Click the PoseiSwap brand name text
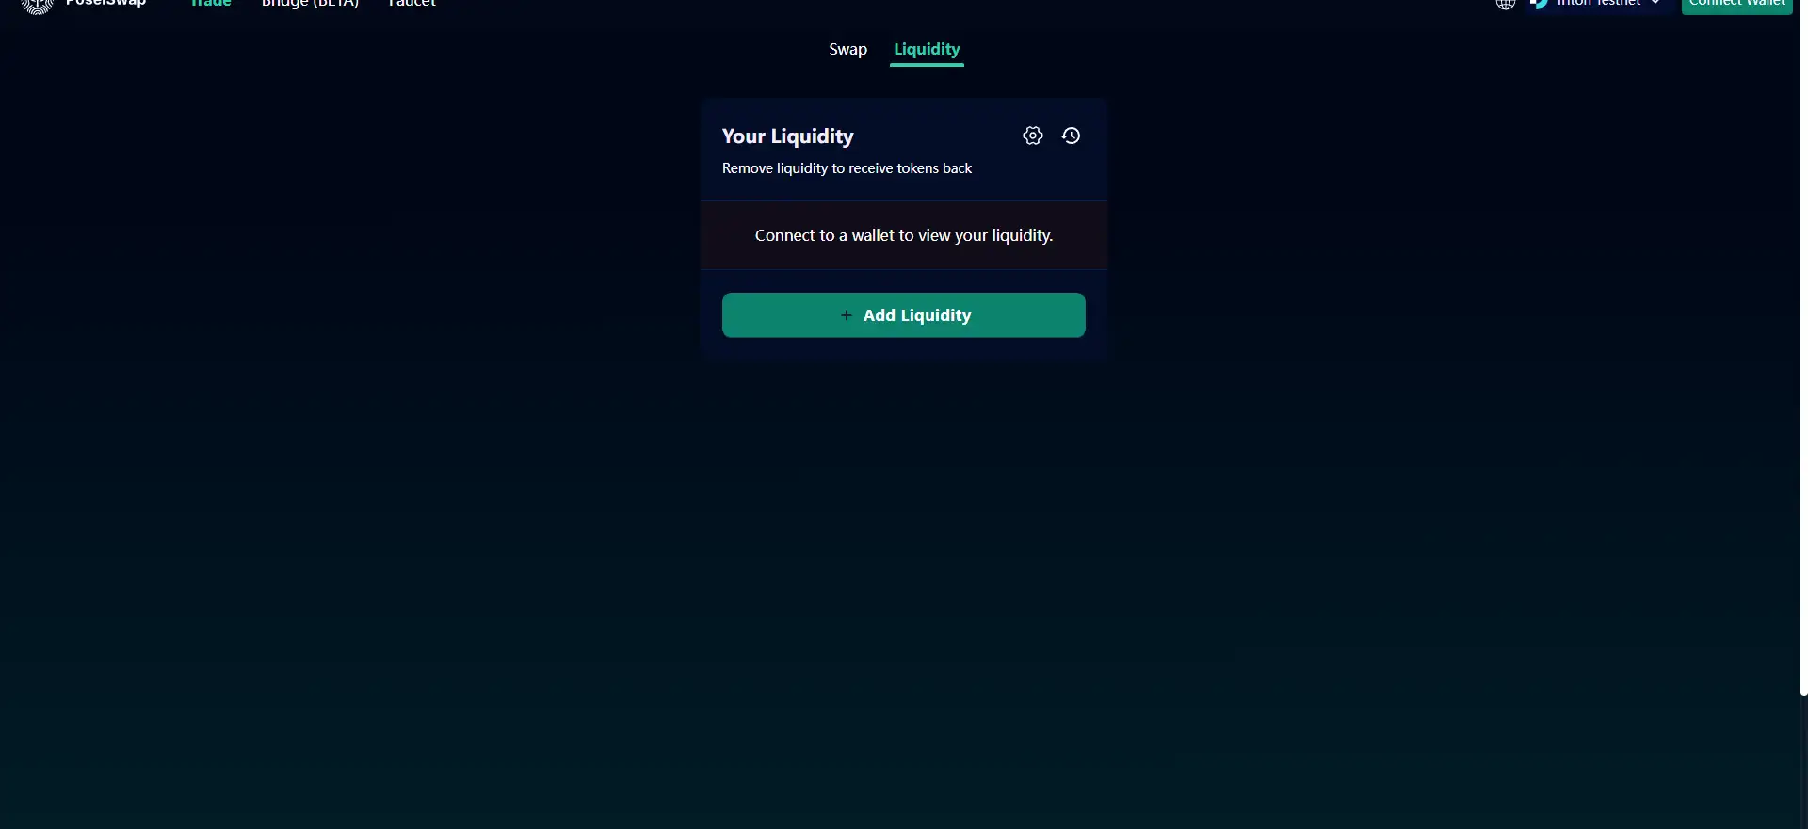The image size is (1808, 829). (x=105, y=3)
